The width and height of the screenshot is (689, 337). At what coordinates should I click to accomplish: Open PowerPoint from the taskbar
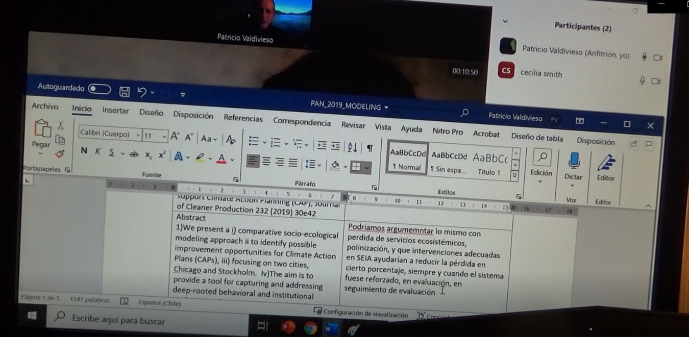[x=288, y=327]
